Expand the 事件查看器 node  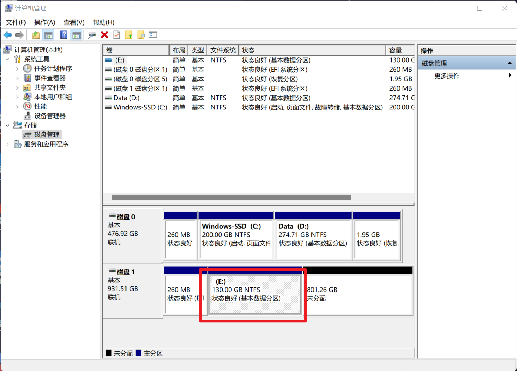(x=17, y=78)
